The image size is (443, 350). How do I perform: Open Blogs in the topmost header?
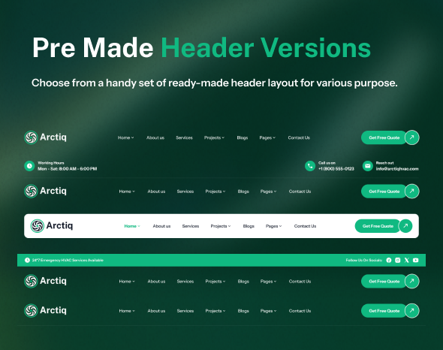click(242, 137)
